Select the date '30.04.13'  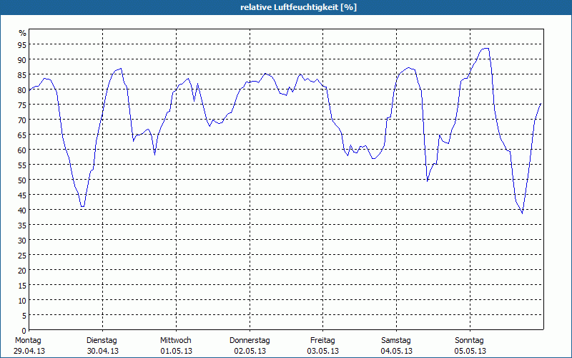coord(103,351)
